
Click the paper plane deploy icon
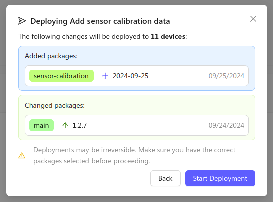click(22, 21)
